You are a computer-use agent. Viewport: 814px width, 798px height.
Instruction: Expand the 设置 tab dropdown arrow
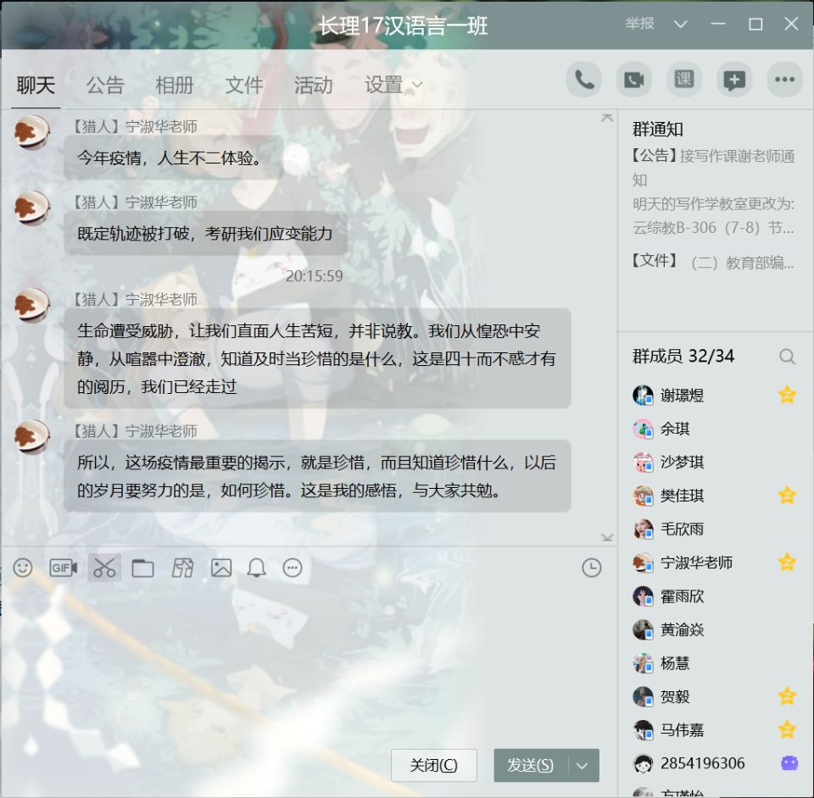(417, 86)
